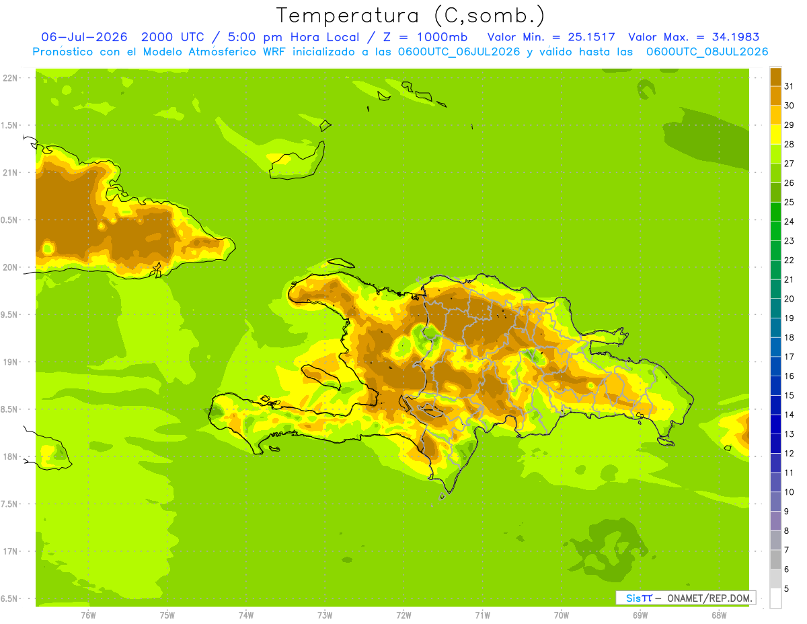Click the '20N' latitude axis label
Screen dimensions: 807x624
10,267
